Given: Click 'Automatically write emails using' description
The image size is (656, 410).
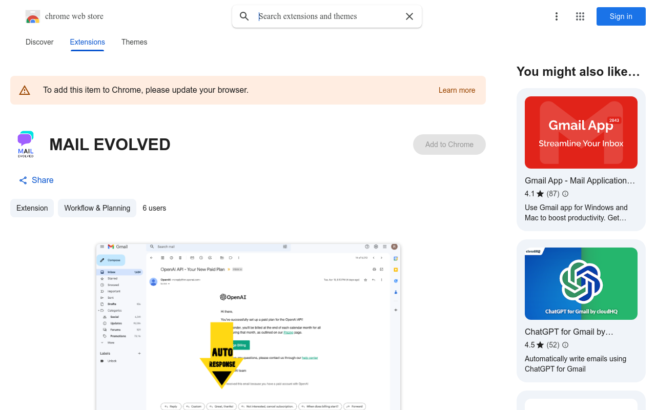Looking at the screenshot, I should 576,364.
